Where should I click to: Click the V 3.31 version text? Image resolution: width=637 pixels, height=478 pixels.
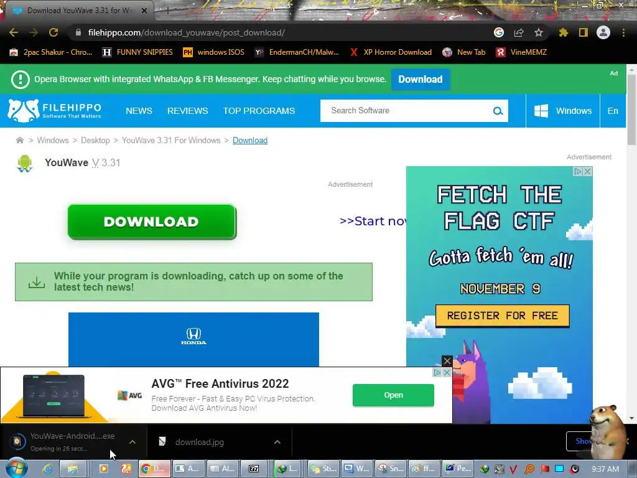click(106, 162)
